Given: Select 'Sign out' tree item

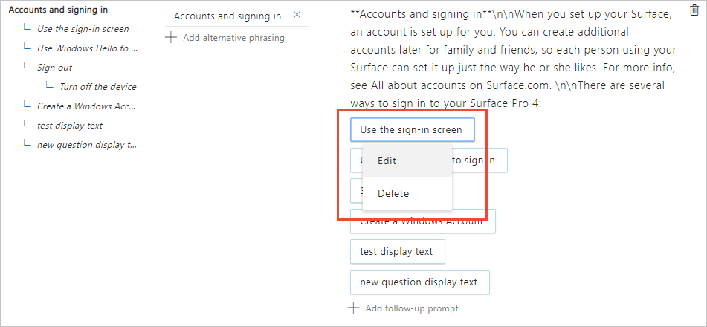Looking at the screenshot, I should [54, 68].
